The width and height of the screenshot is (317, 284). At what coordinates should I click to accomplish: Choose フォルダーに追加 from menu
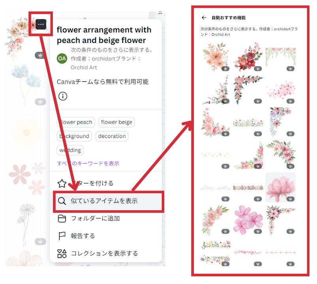(95, 219)
